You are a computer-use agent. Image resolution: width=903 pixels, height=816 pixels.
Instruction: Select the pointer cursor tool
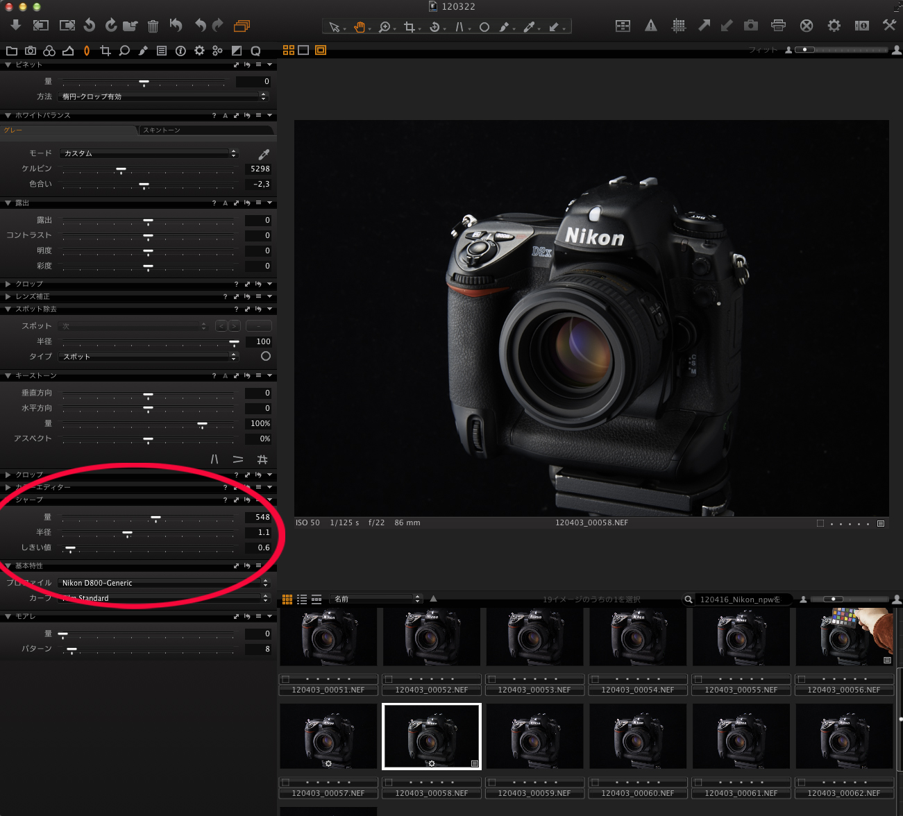(x=335, y=27)
